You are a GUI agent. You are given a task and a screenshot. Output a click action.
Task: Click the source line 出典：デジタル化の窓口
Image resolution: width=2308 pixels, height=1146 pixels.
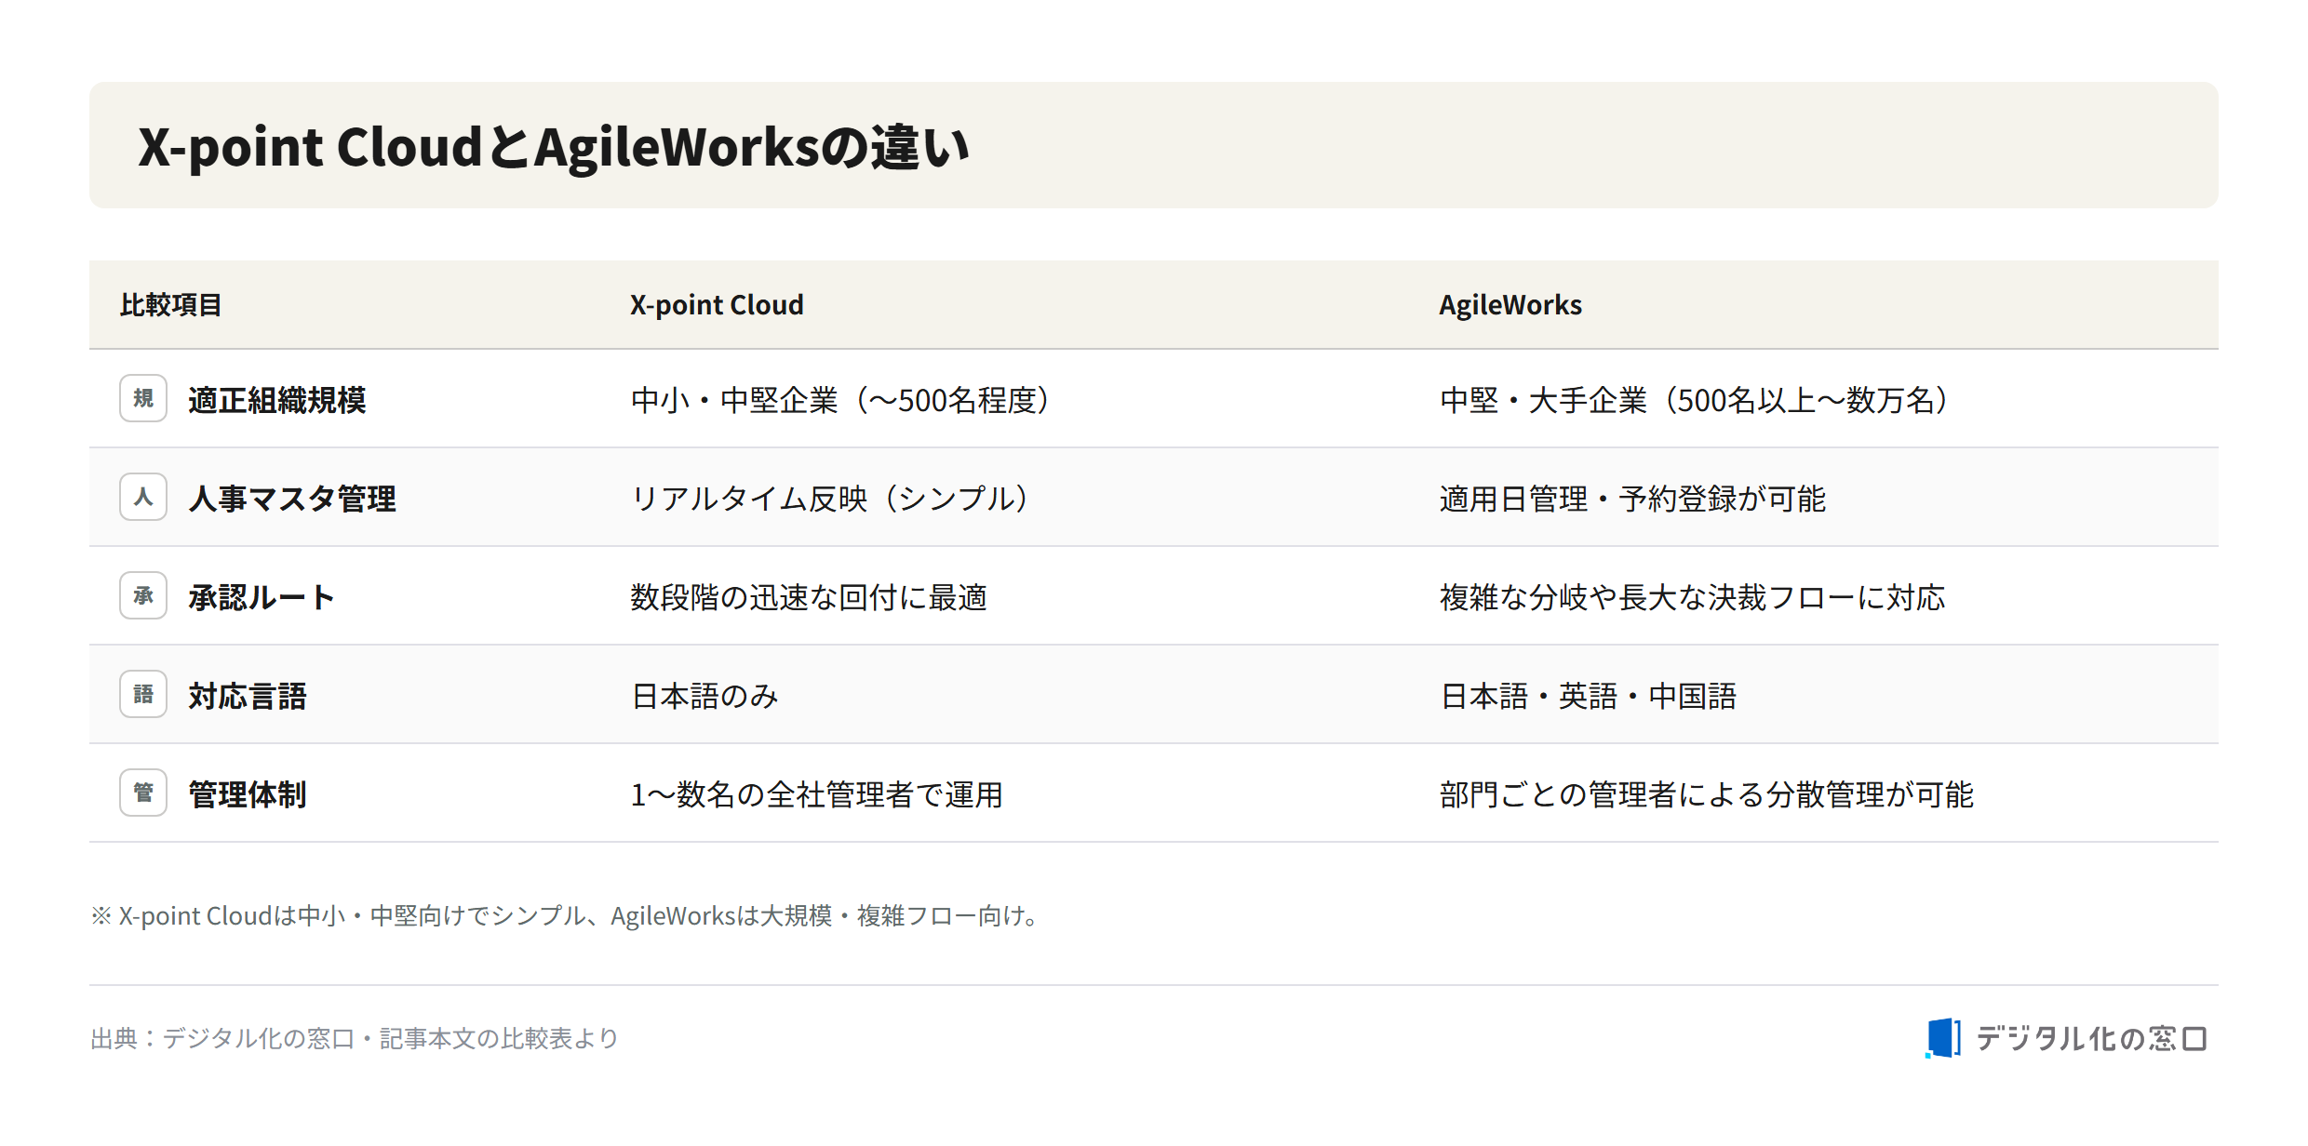(x=355, y=1038)
